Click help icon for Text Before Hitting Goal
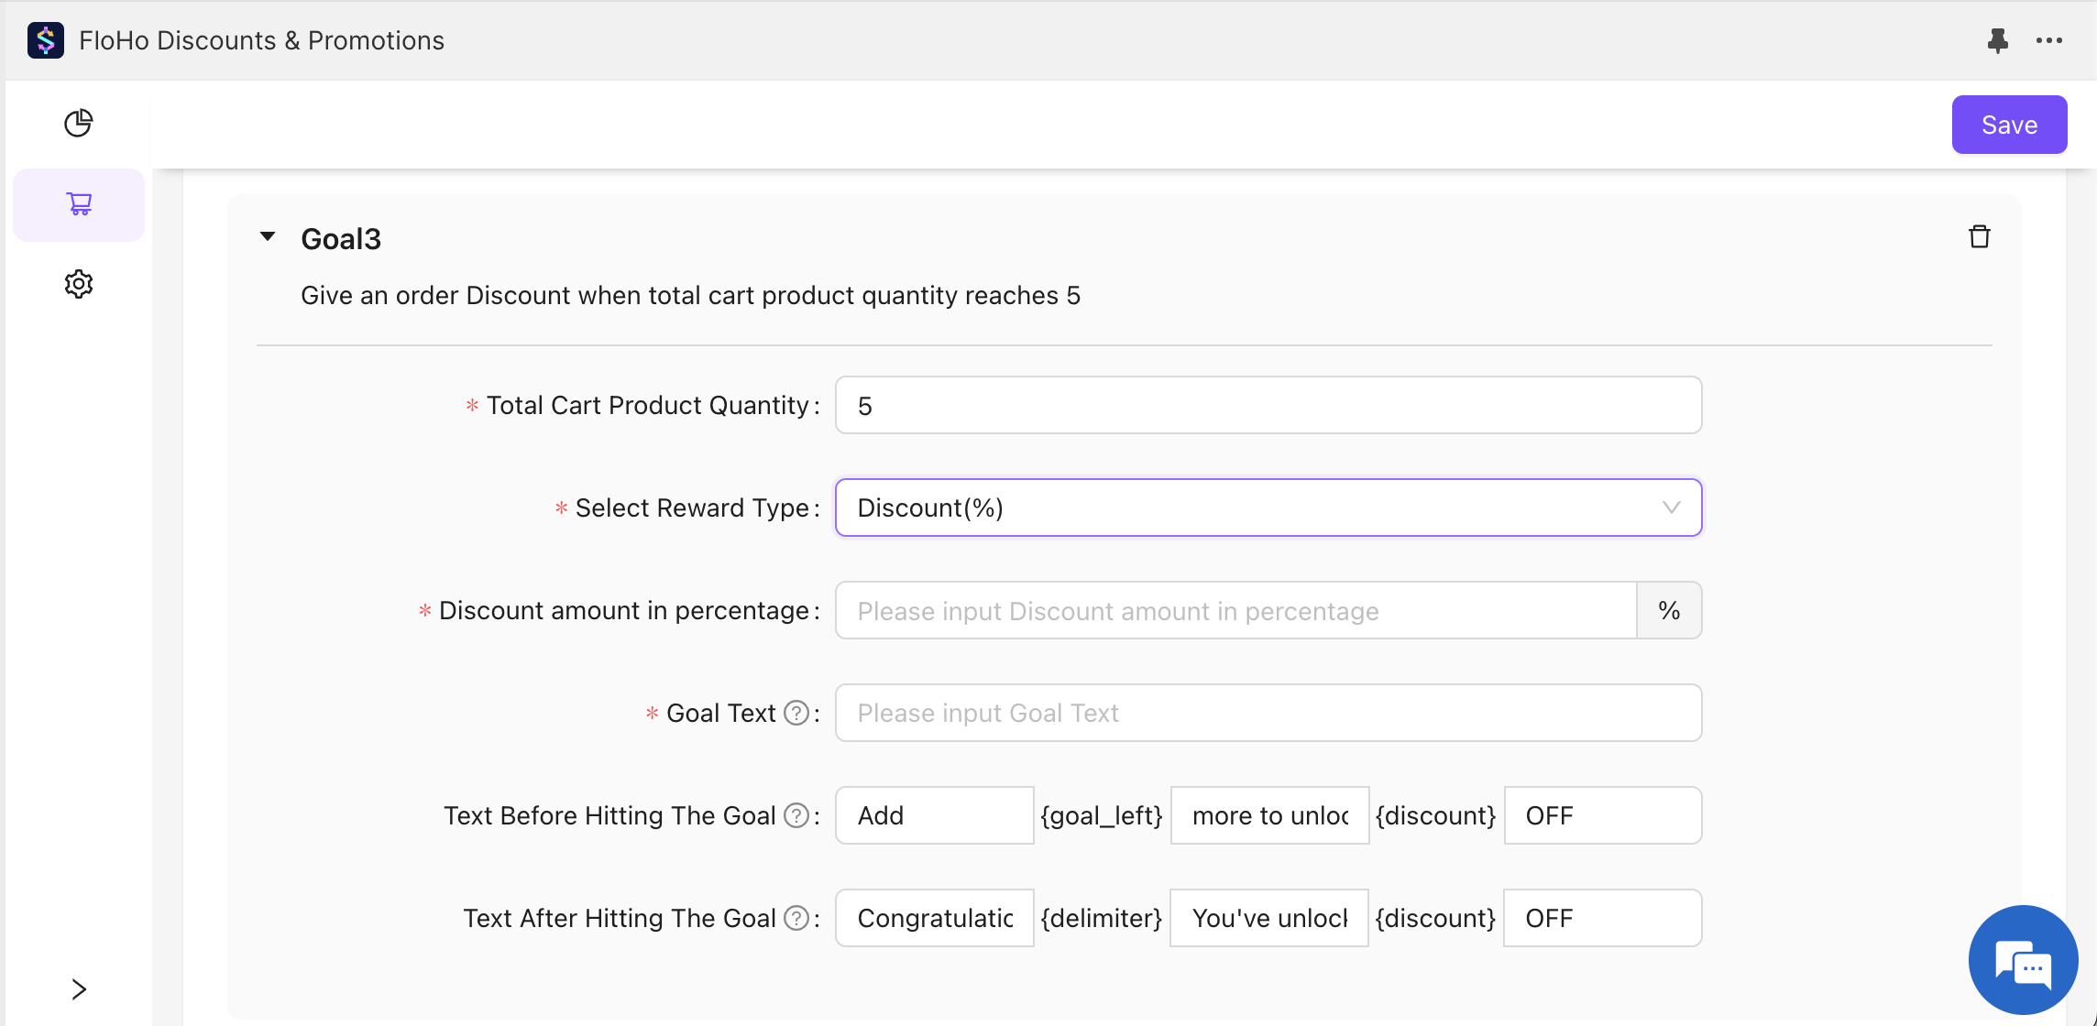Viewport: 2097px width, 1026px height. [x=796, y=815]
